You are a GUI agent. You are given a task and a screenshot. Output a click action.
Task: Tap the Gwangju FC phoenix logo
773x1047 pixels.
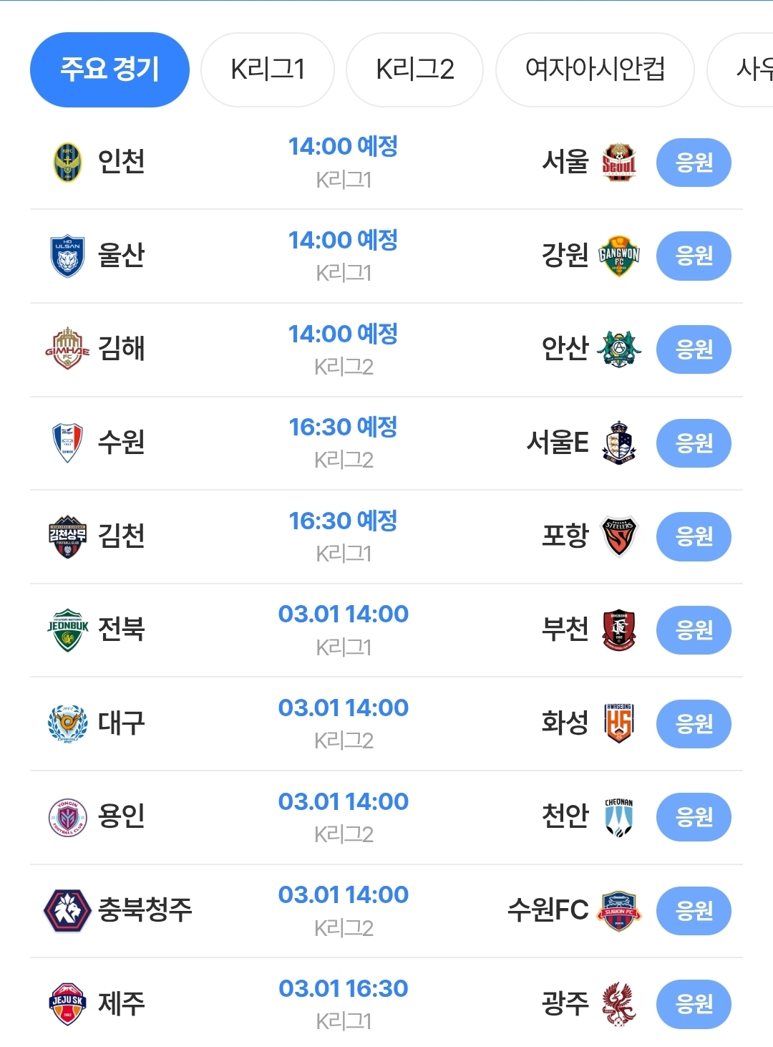point(619,1004)
